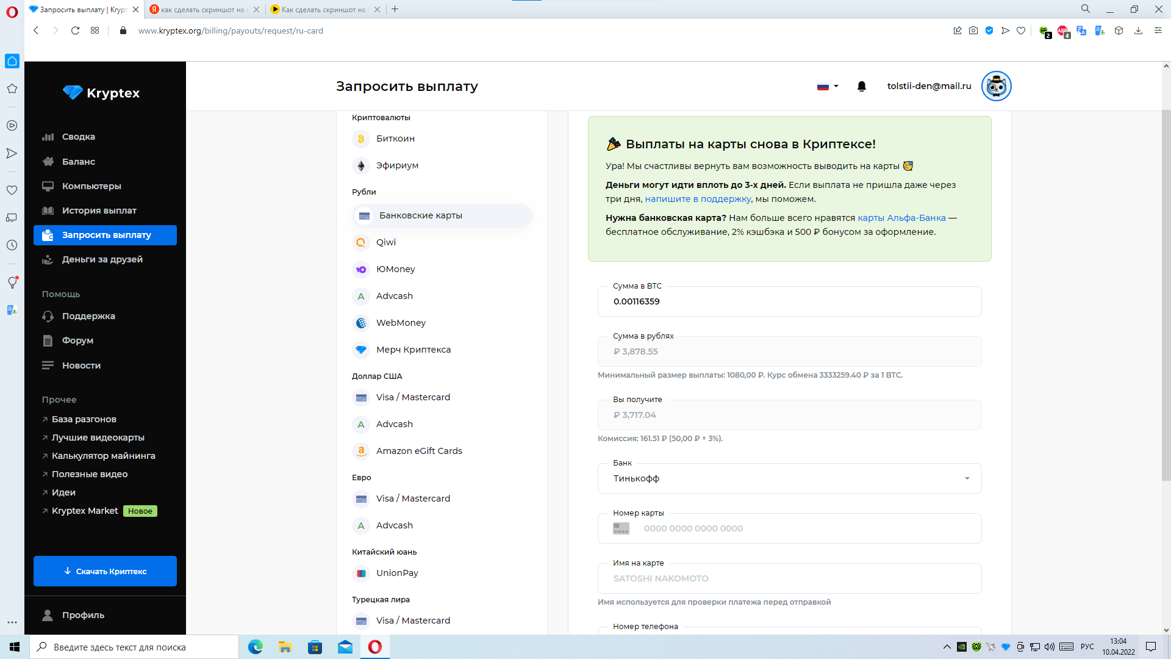Click the Сумма в BTC input field
The height and width of the screenshot is (659, 1171).
789,301
